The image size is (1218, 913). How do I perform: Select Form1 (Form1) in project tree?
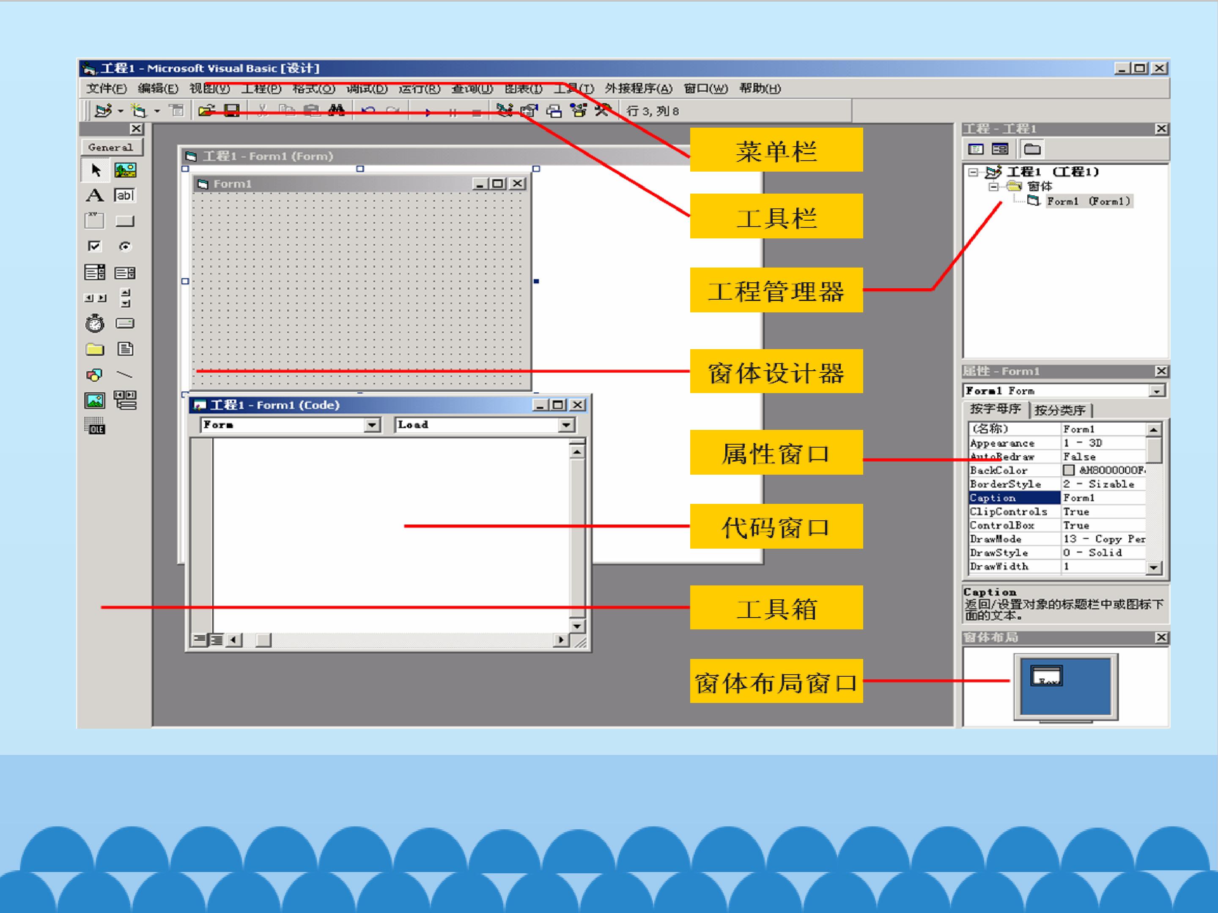click(1087, 202)
